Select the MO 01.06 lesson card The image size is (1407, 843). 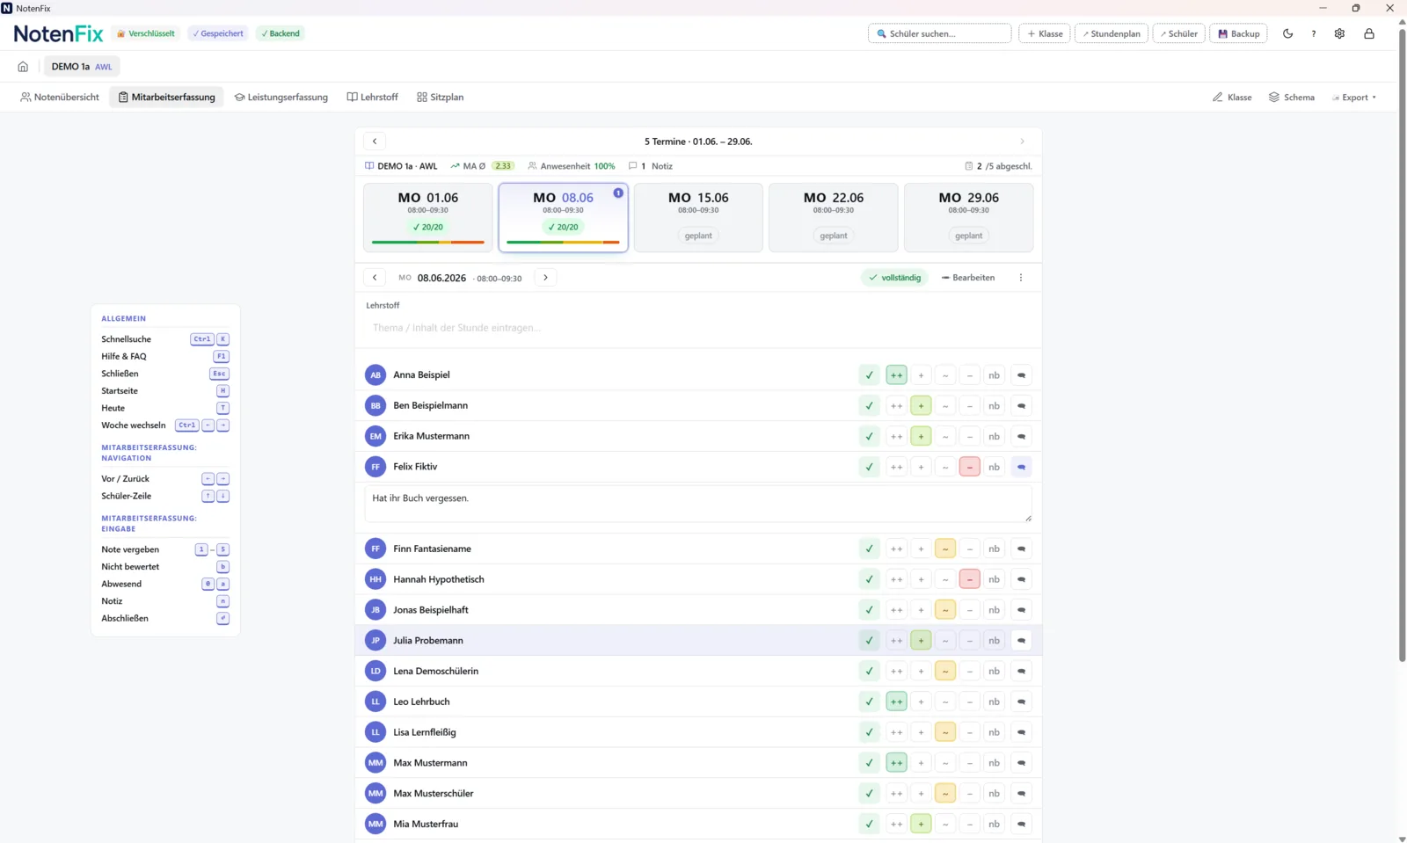(428, 217)
